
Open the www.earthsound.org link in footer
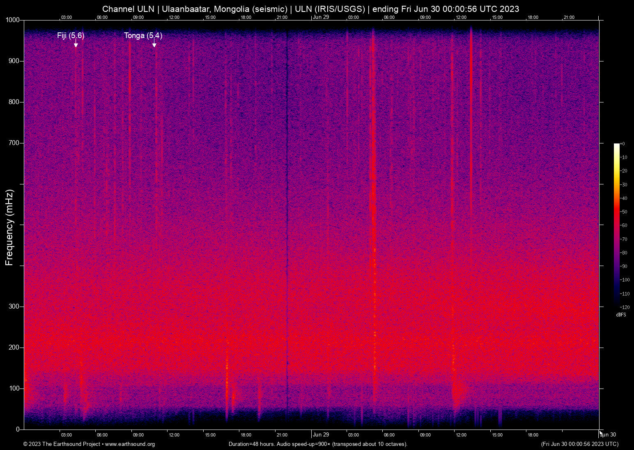pyautogui.click(x=130, y=444)
